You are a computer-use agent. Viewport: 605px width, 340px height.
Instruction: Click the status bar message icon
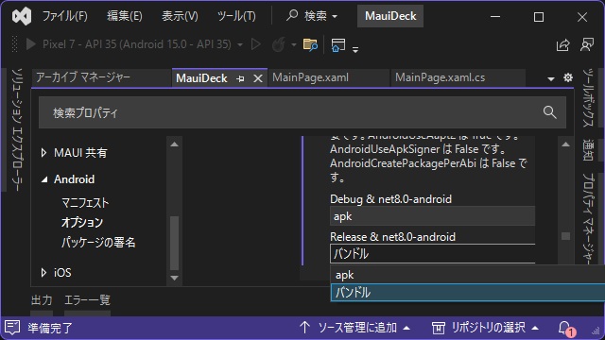[12, 328]
